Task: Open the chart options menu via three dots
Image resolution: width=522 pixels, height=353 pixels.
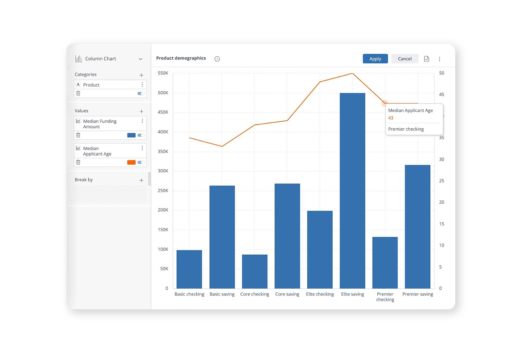Action: tap(440, 59)
